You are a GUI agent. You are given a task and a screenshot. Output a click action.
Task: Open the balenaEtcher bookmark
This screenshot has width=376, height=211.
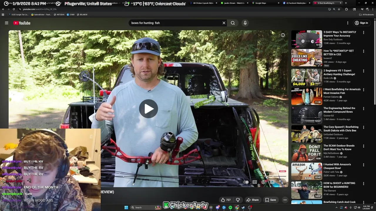(41, 14)
